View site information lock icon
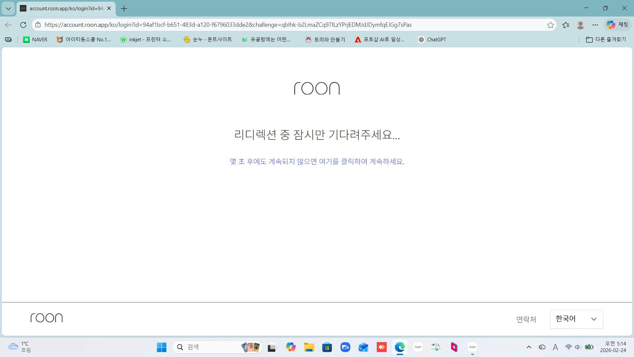The width and height of the screenshot is (634, 357). click(x=38, y=25)
